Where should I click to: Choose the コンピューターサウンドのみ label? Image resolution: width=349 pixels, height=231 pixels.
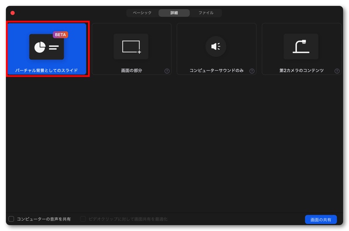point(216,71)
